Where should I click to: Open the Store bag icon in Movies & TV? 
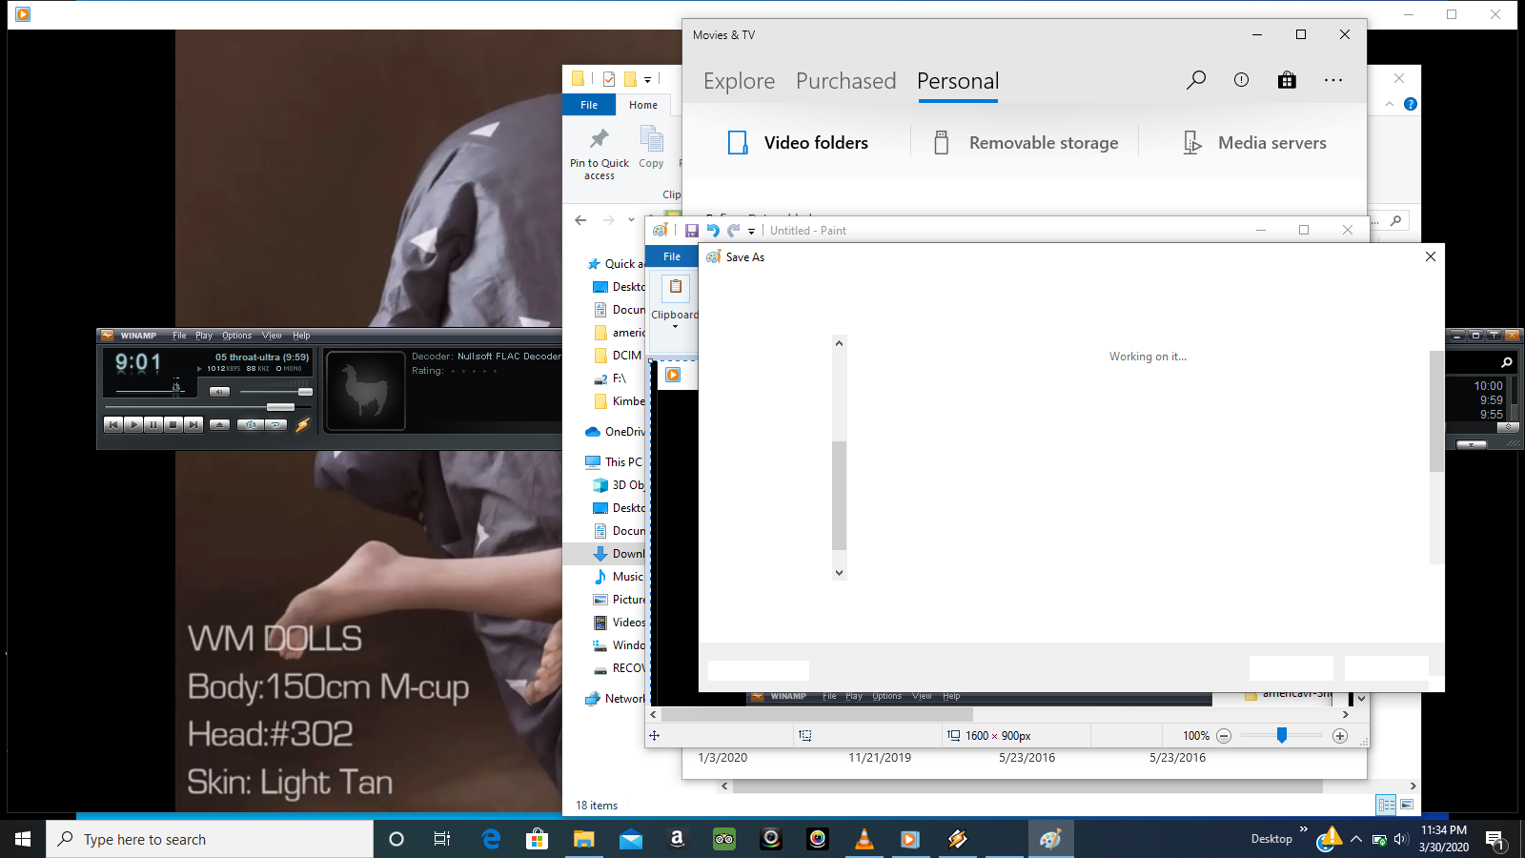1287,80
